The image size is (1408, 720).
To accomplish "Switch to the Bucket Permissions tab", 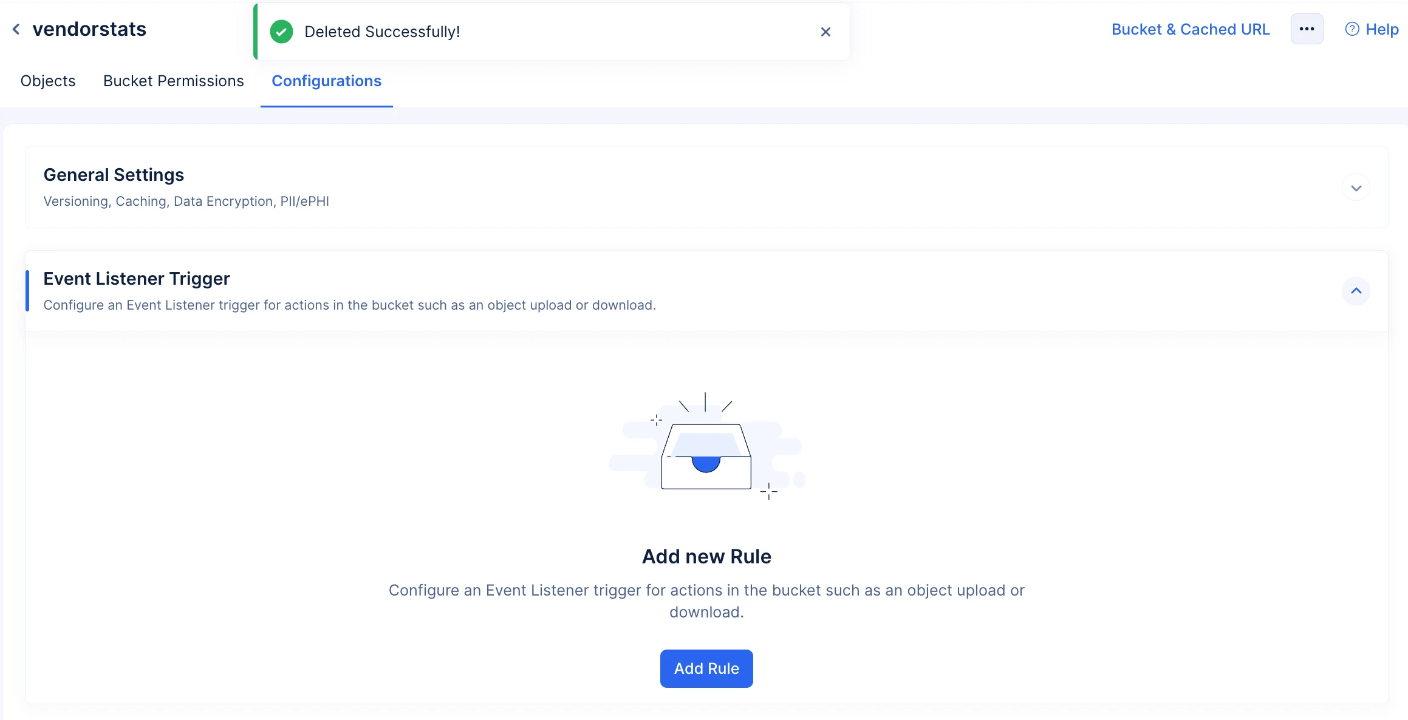I will click(174, 81).
